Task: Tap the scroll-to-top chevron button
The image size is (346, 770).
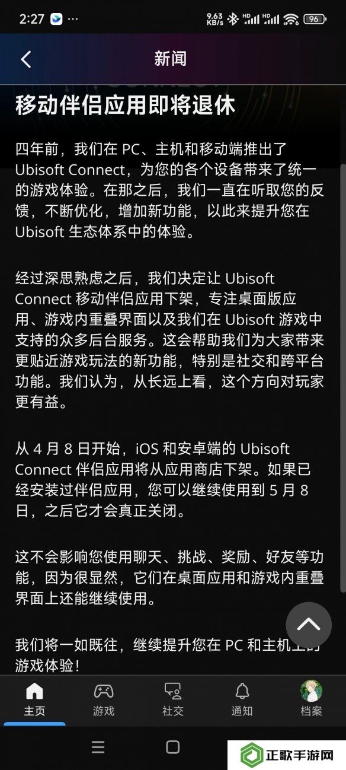Action: (309, 624)
